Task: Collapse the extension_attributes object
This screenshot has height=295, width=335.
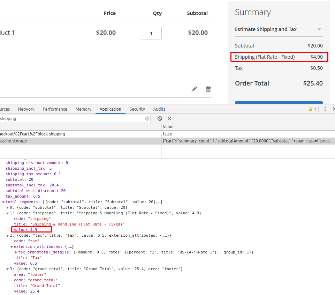Action: [12, 246]
